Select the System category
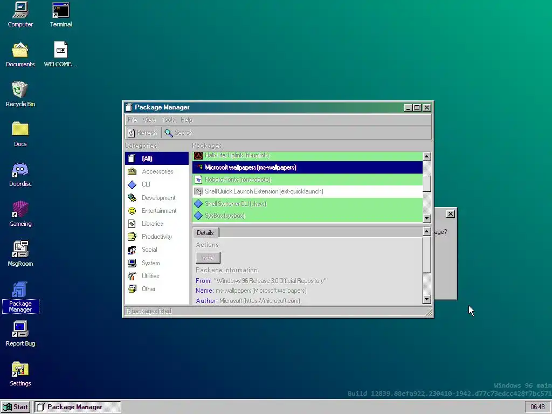 pyautogui.click(x=157, y=263)
